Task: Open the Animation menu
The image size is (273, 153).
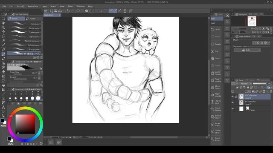Action: coord(33,6)
